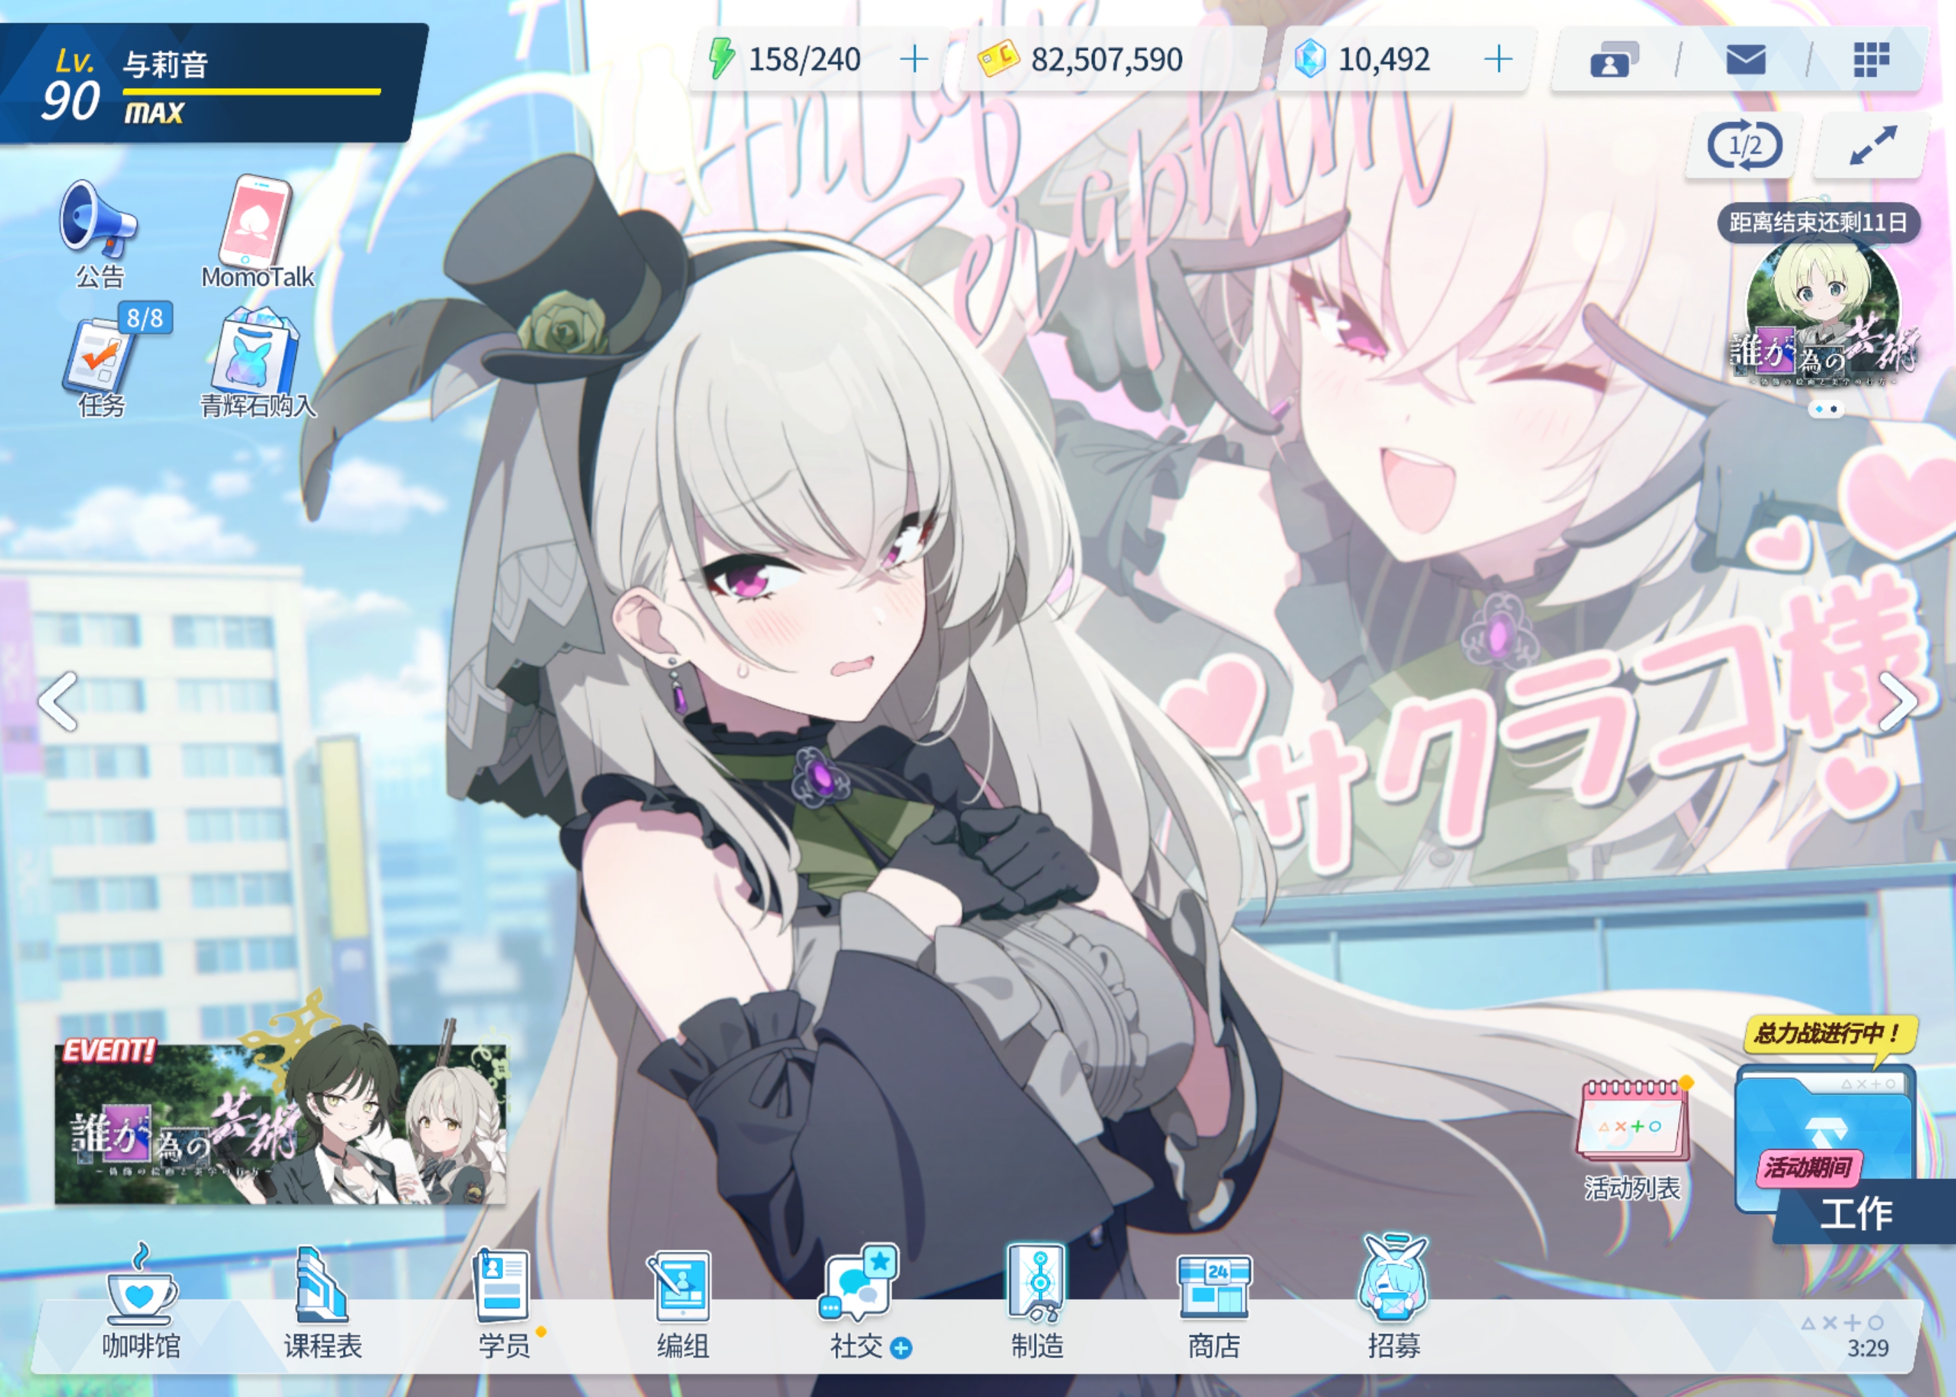The image size is (1956, 1397).
Task: Open the mail envelope icon
Action: [x=1745, y=60]
